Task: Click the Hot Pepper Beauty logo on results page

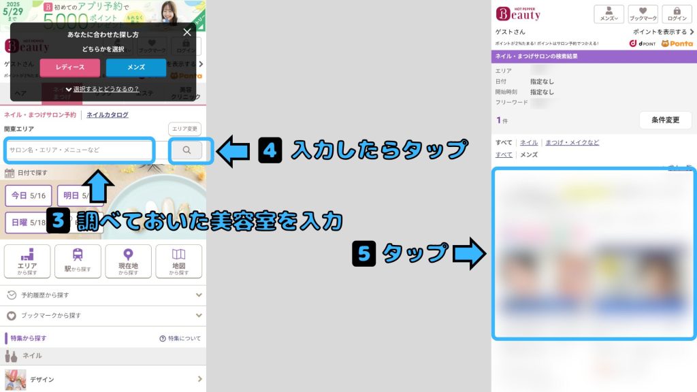Action: pyautogui.click(x=518, y=13)
